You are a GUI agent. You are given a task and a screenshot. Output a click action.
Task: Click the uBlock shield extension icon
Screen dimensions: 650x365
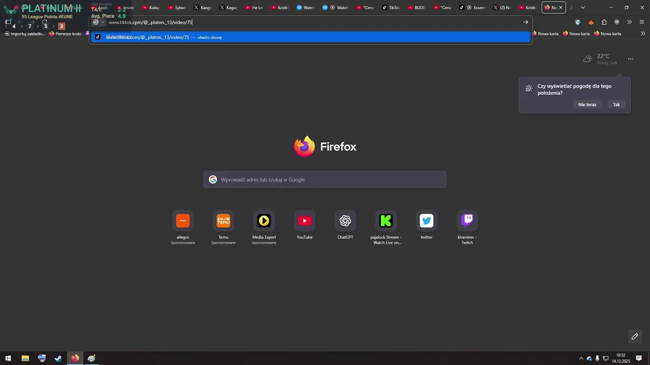616,22
